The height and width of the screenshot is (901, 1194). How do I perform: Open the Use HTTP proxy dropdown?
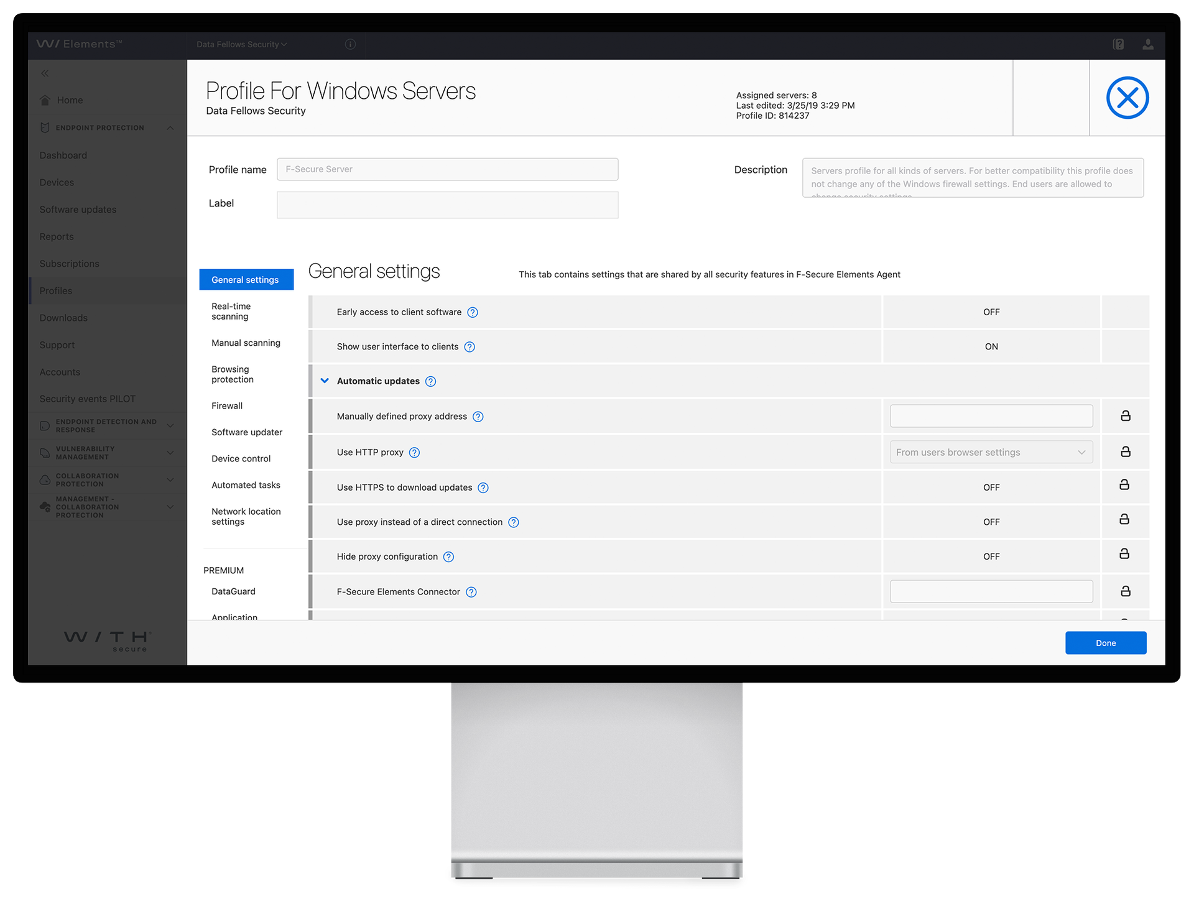pyautogui.click(x=991, y=452)
